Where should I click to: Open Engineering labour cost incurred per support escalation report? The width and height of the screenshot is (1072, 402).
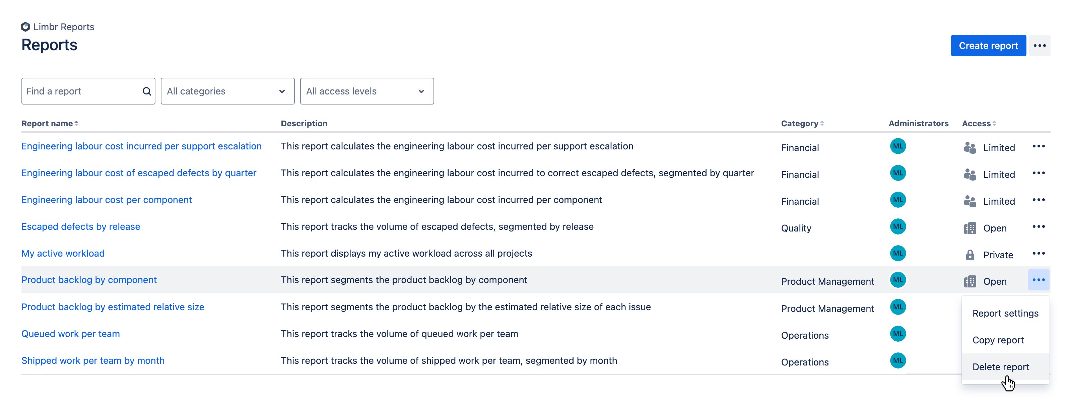coord(141,146)
